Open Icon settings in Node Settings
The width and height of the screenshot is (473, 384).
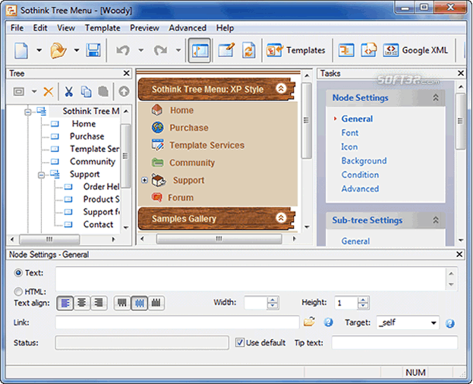pos(349,147)
